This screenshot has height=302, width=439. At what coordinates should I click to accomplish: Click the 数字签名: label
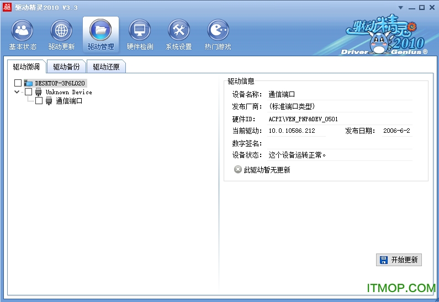coord(247,143)
